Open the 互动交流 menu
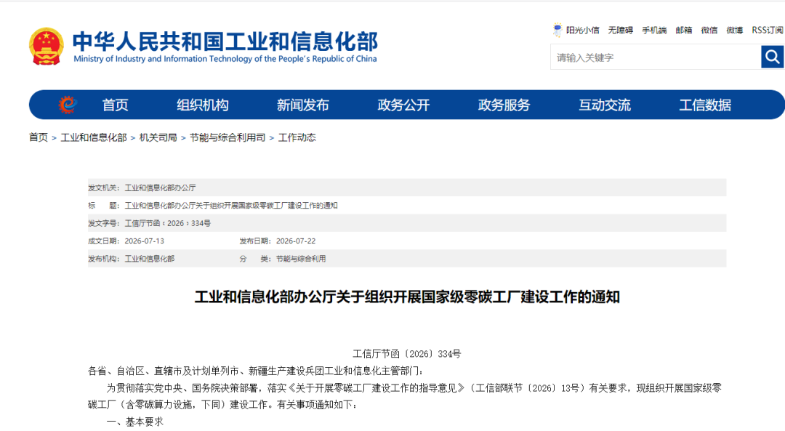The width and height of the screenshot is (785, 431). click(x=605, y=105)
